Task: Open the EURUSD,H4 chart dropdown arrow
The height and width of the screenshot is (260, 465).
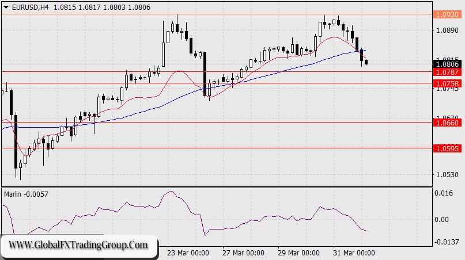Action: click(6, 7)
